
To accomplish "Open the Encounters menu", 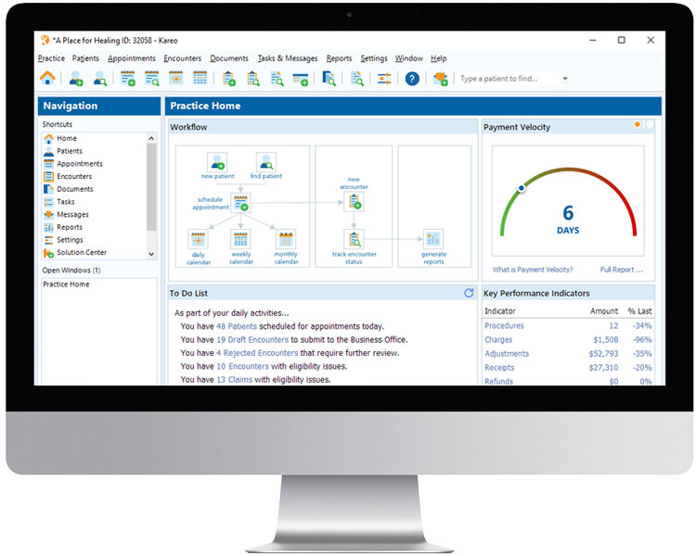I will click(182, 58).
